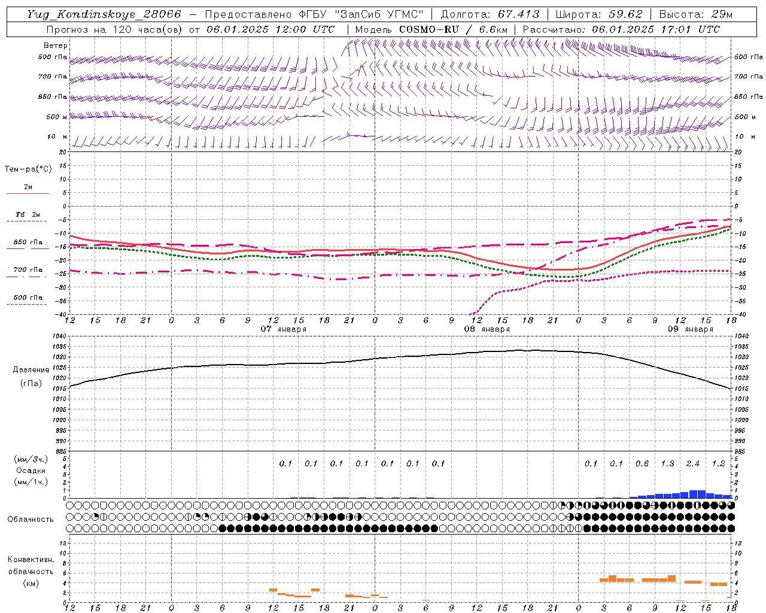
Task: Click the 1.2 precipitation value
Action: pyautogui.click(x=718, y=463)
